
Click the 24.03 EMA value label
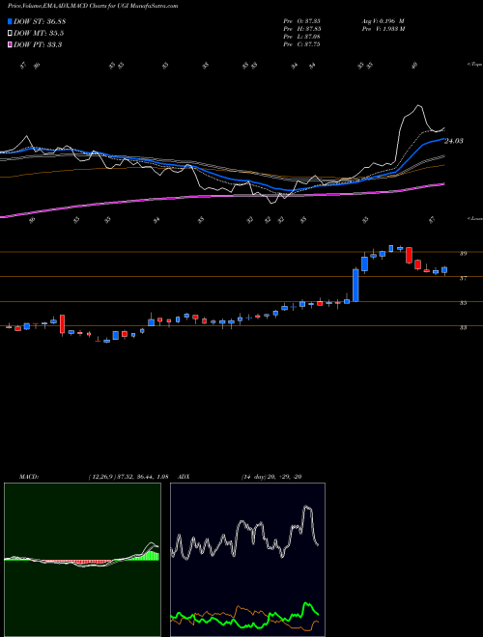(454, 141)
